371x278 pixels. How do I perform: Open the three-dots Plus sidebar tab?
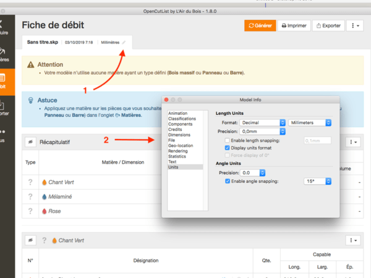(x=7, y=136)
